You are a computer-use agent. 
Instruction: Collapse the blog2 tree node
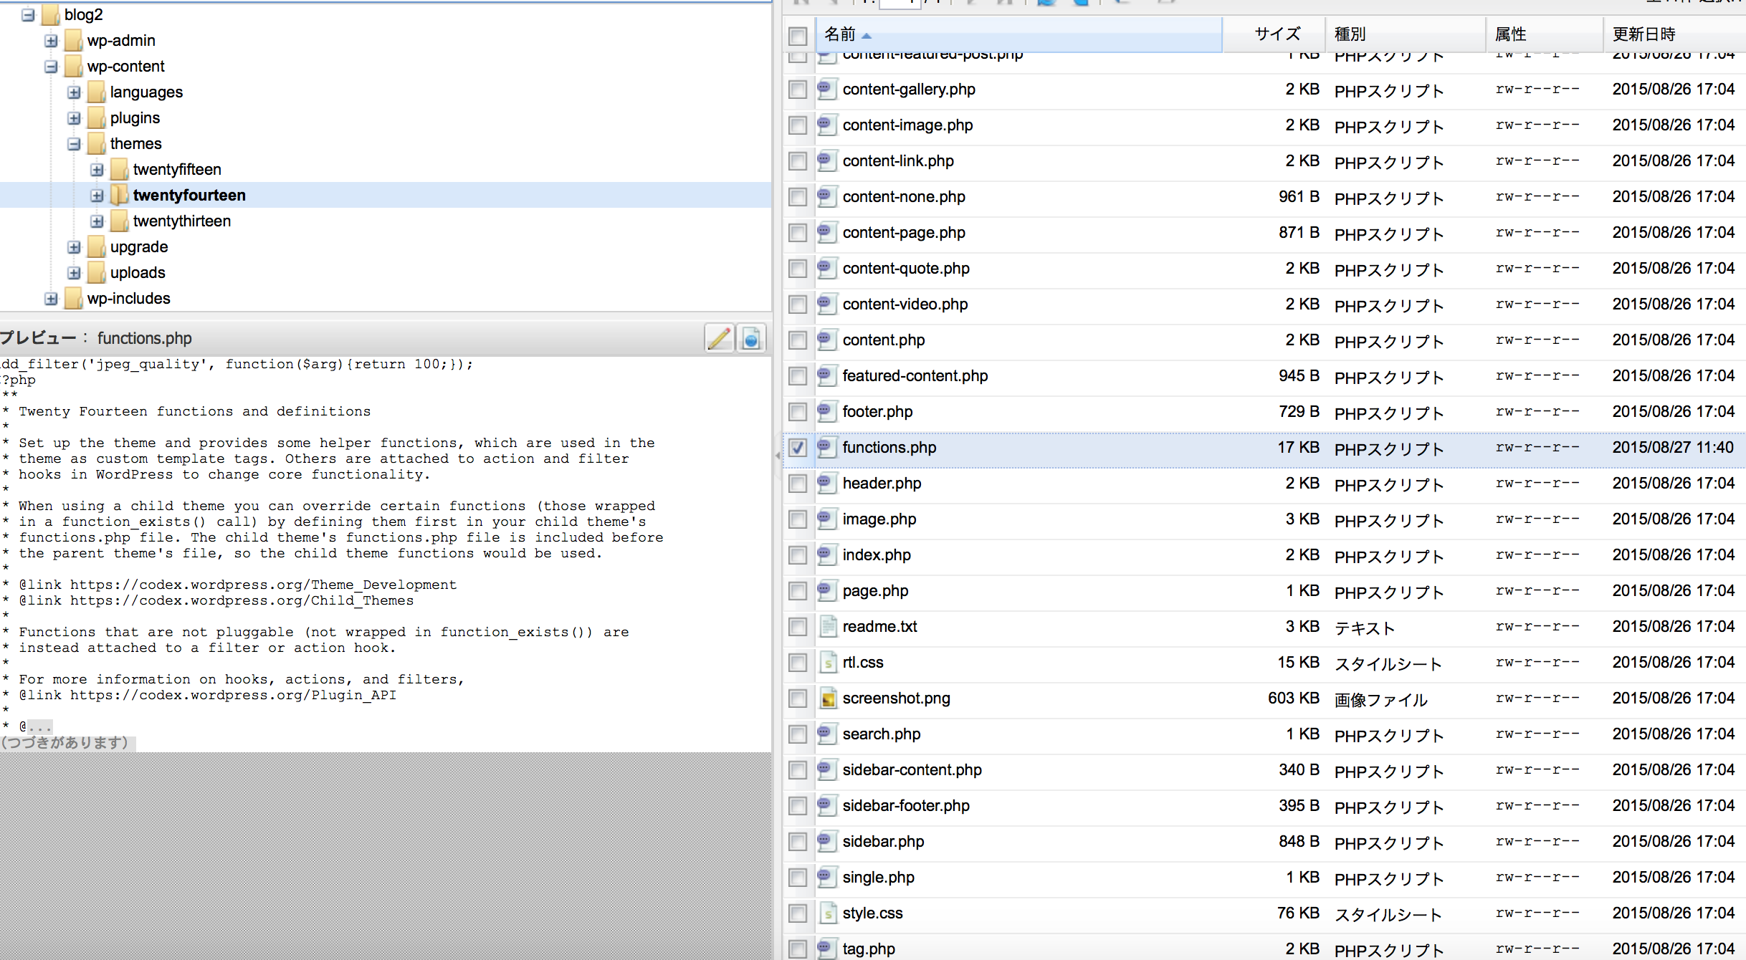[28, 14]
